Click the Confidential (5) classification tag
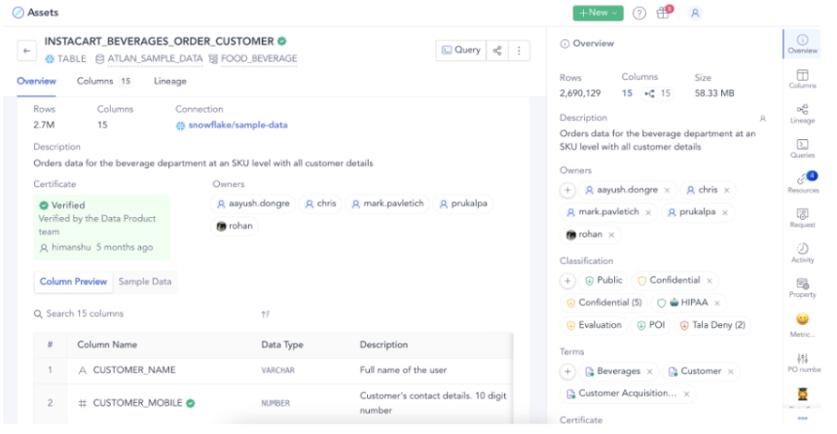Viewport: 837px width, 434px height. point(603,303)
